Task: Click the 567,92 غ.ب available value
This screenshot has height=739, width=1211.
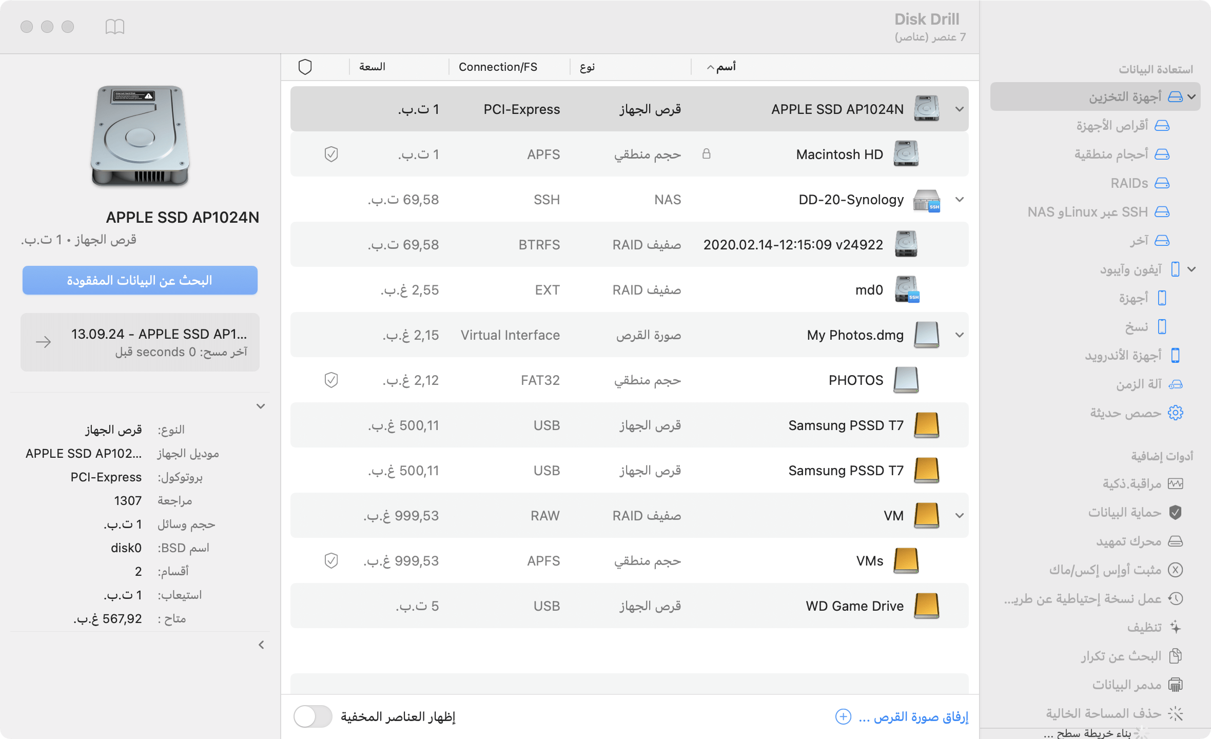Action: point(107,618)
